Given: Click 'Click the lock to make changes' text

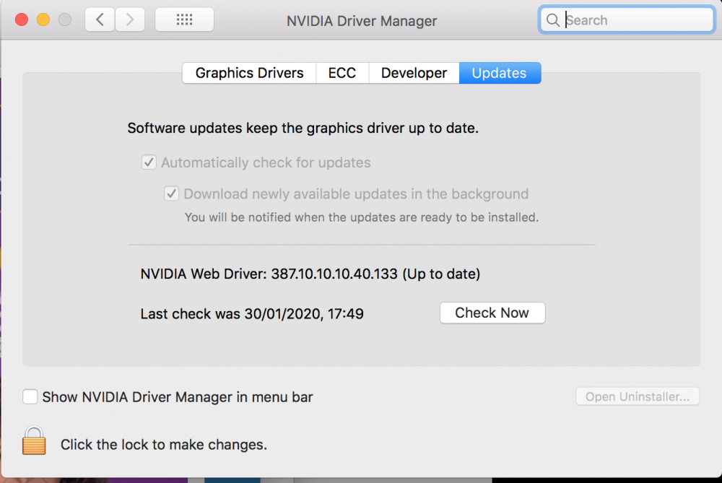Looking at the screenshot, I should pyautogui.click(x=163, y=444).
